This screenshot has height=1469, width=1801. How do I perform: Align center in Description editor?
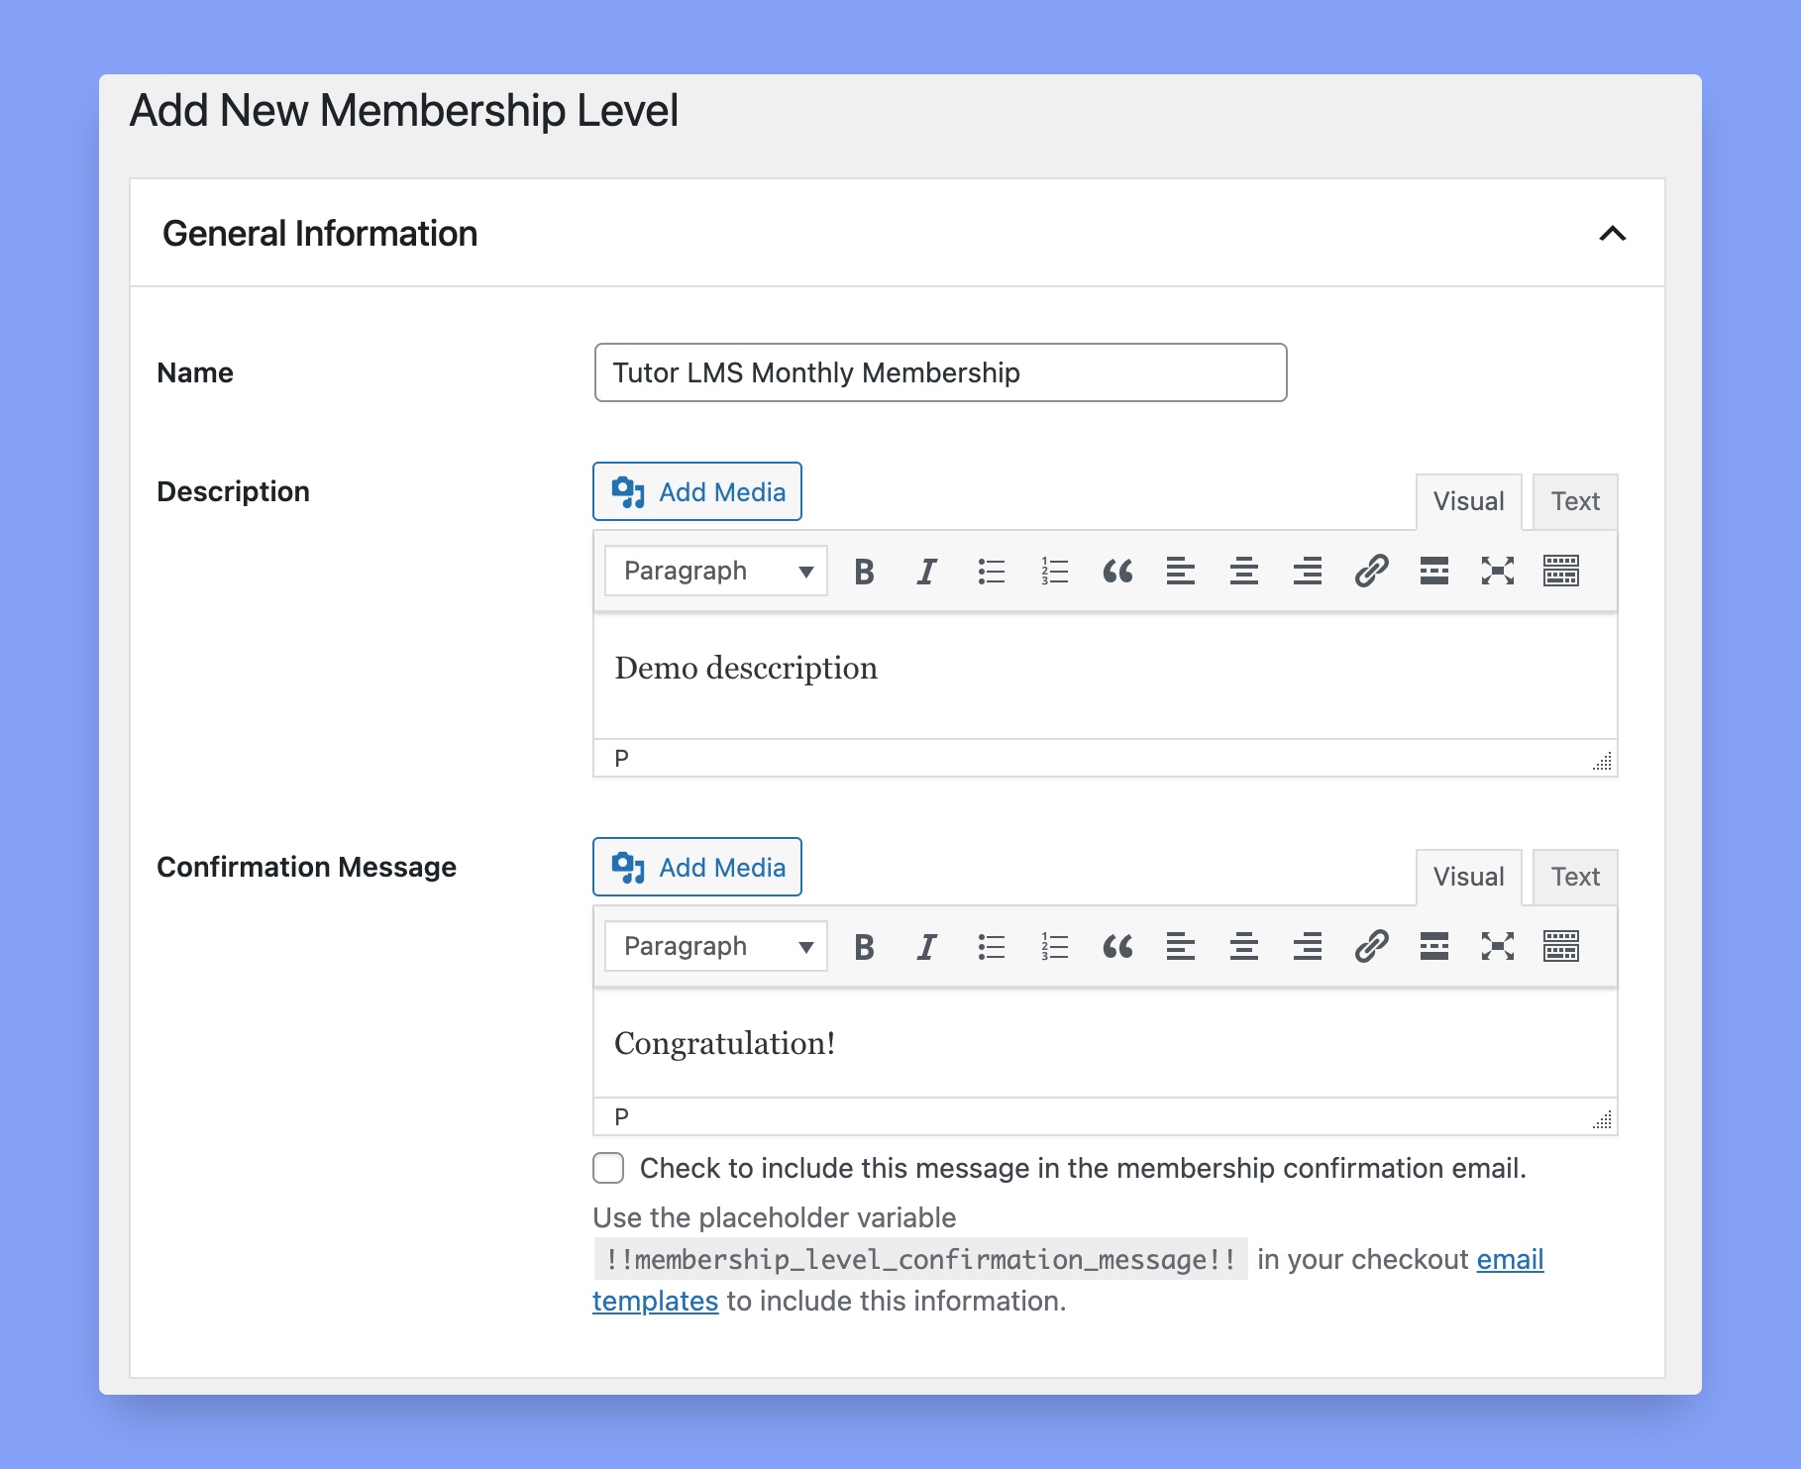point(1244,572)
